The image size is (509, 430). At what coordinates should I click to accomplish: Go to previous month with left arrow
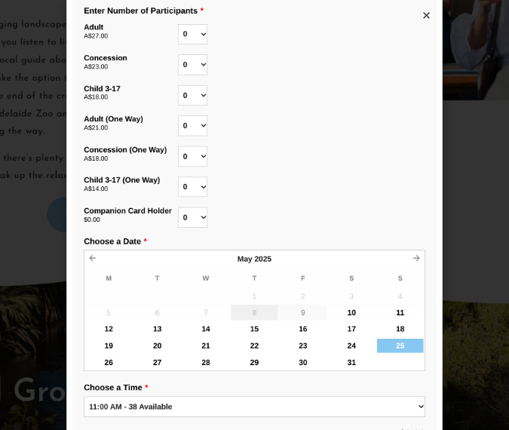coord(93,258)
